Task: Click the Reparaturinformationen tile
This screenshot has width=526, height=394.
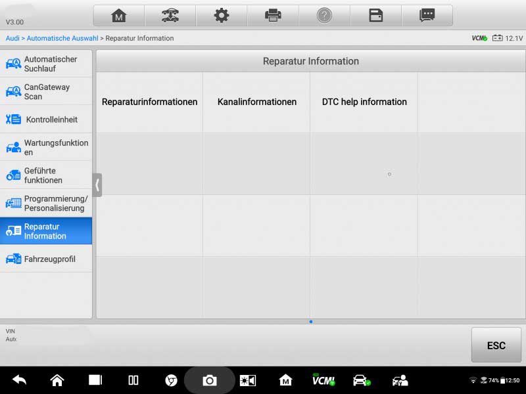Action: (x=150, y=102)
